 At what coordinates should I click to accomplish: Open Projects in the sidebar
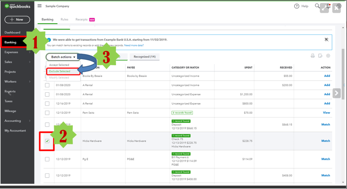(10, 72)
